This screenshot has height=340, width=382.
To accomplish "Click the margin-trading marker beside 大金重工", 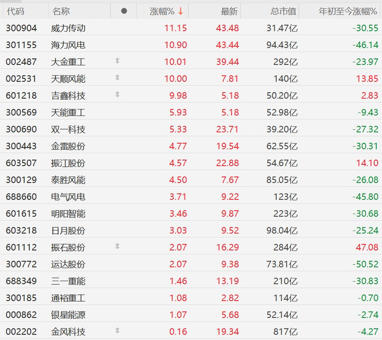I will tap(117, 60).
